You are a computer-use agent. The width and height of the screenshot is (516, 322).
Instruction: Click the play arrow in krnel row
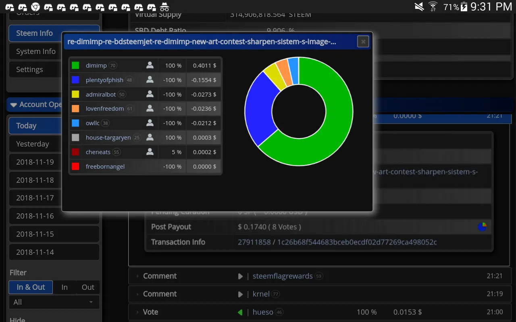240,294
